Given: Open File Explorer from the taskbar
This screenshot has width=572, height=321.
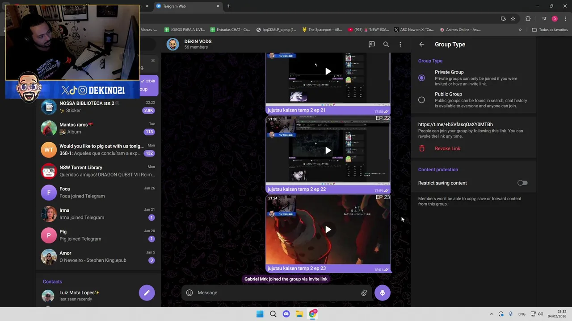Looking at the screenshot, I should click(299, 314).
